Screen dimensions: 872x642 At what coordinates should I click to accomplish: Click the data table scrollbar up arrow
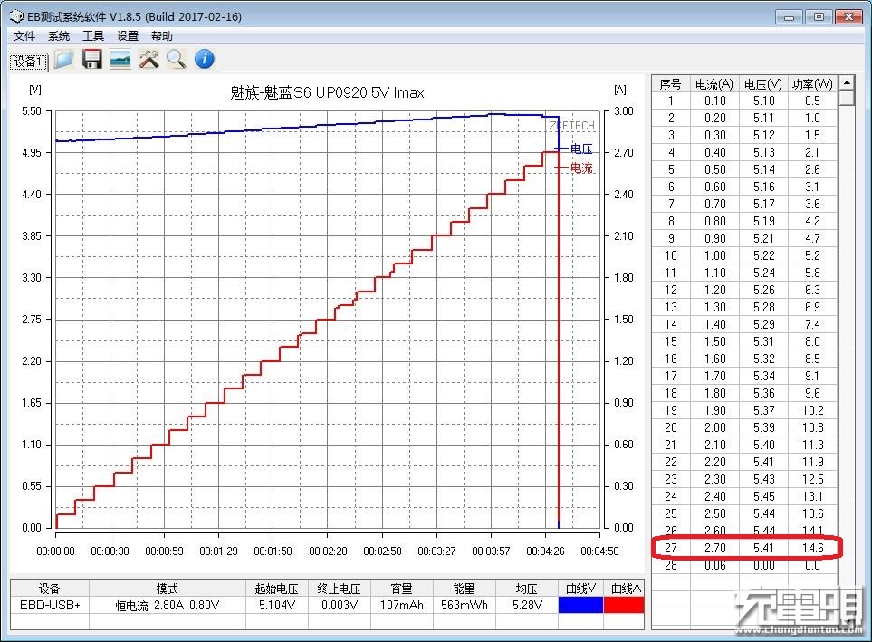tap(847, 83)
